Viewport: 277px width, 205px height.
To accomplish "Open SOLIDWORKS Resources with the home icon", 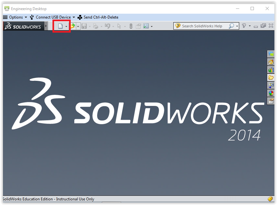I will click(271, 62).
